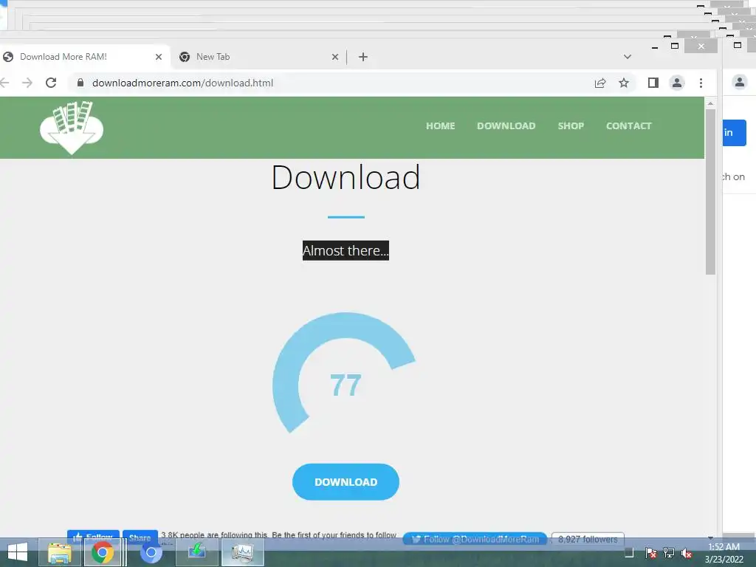Expand the tab search chevron
756x567 pixels.
628,57
